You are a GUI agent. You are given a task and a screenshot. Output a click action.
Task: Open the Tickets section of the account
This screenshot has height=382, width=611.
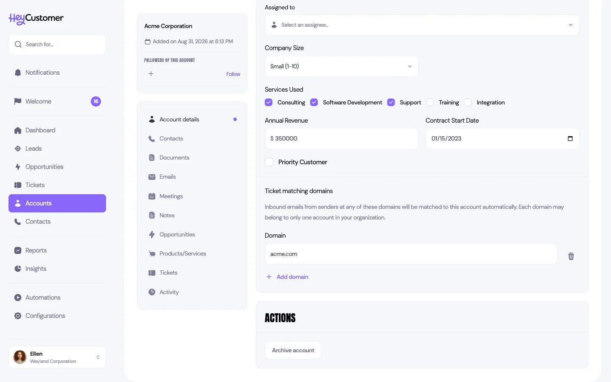pos(192,273)
